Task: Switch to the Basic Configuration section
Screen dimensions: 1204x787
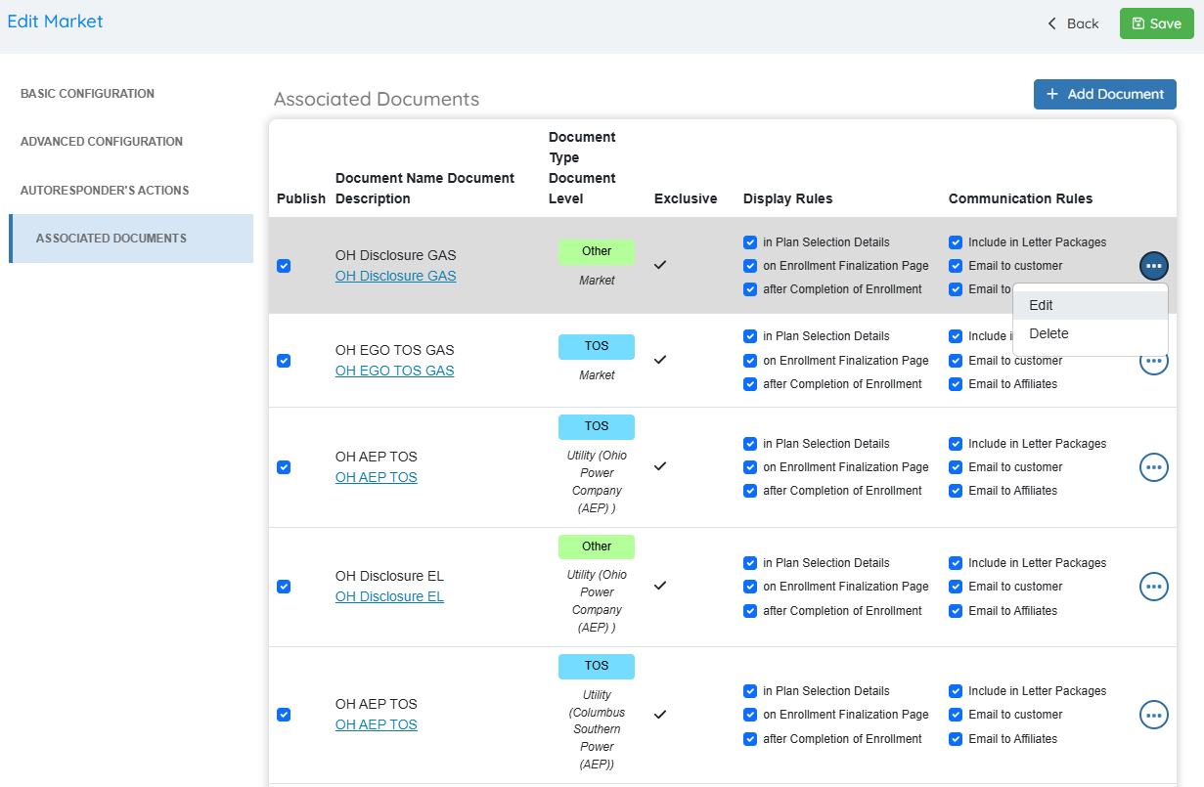Action: point(87,94)
